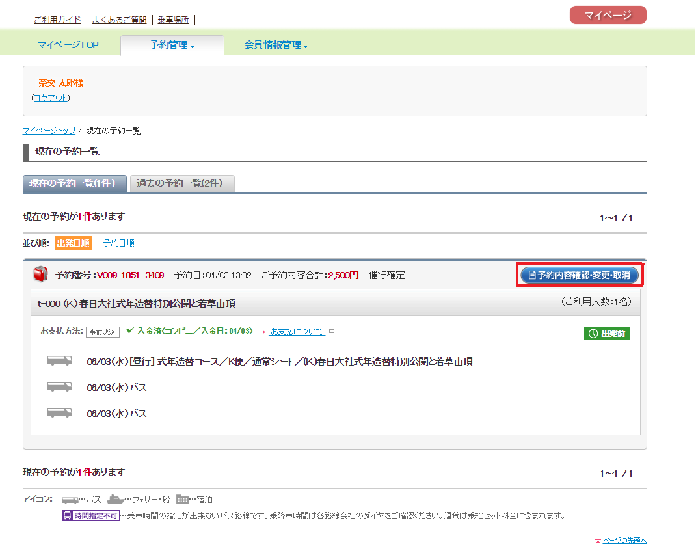Viewport: 696px width, 551px height.
Task: Expand the 予約管理 dropdown menu
Action: pos(172,45)
